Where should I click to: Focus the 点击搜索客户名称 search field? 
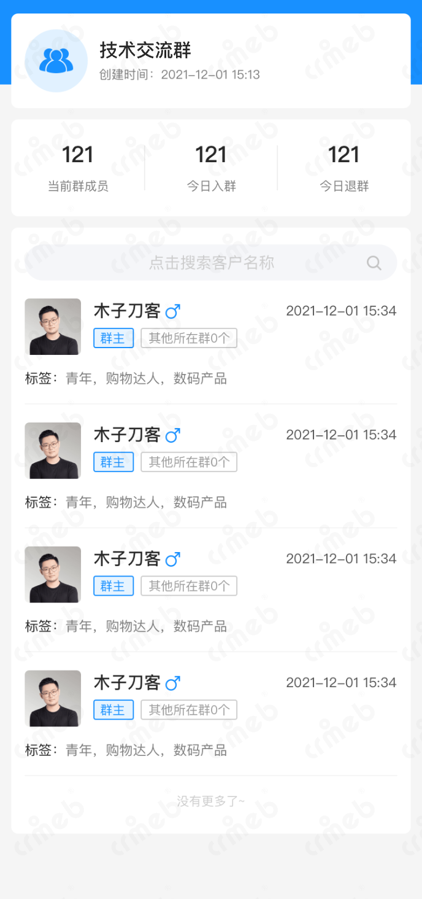tap(211, 263)
